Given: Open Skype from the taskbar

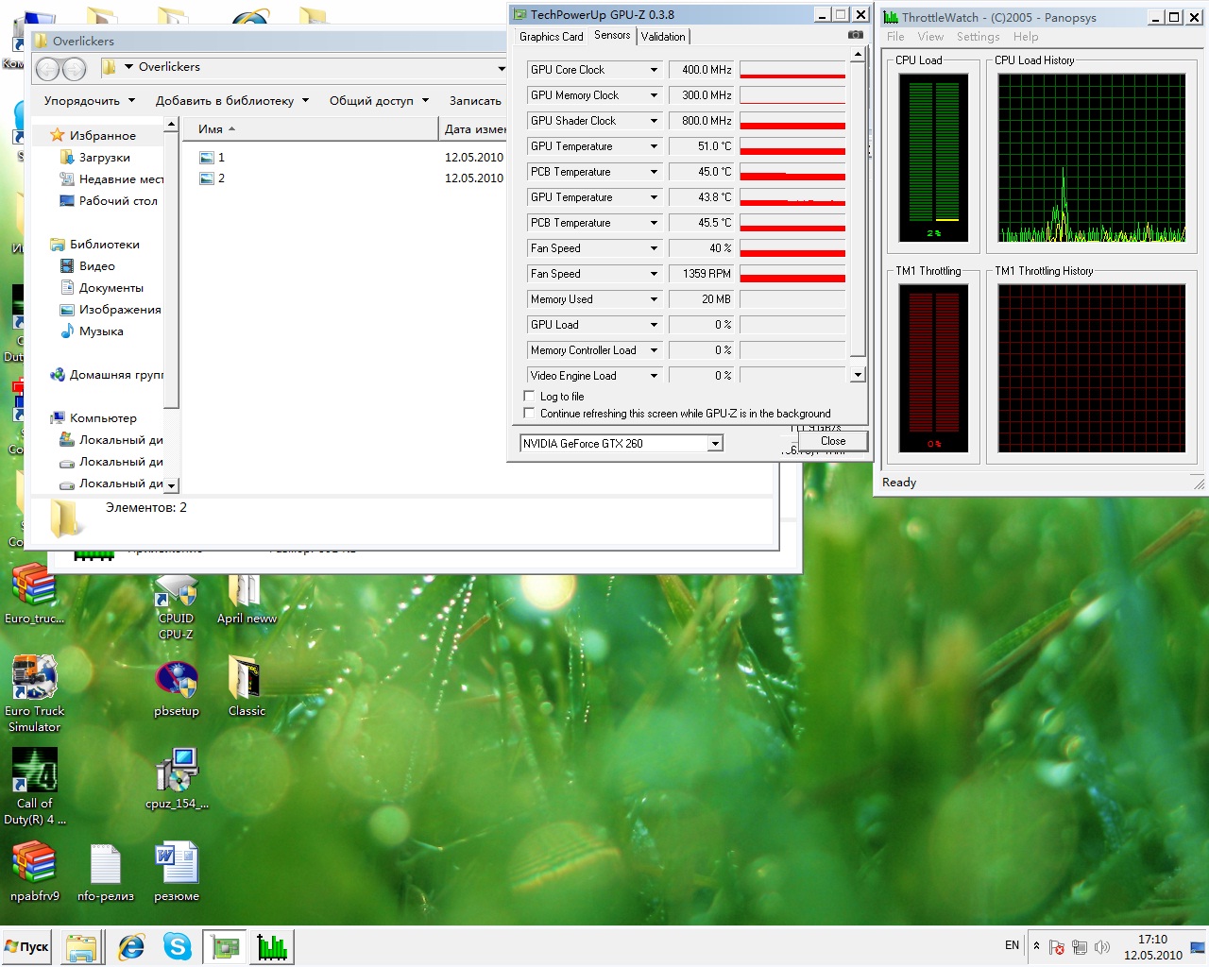Looking at the screenshot, I should pyautogui.click(x=178, y=946).
